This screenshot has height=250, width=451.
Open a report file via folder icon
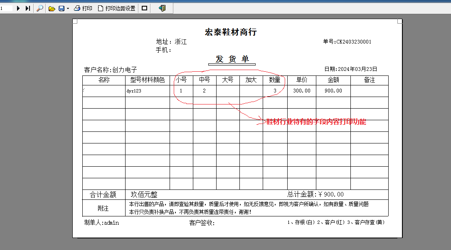pyautogui.click(x=52, y=8)
